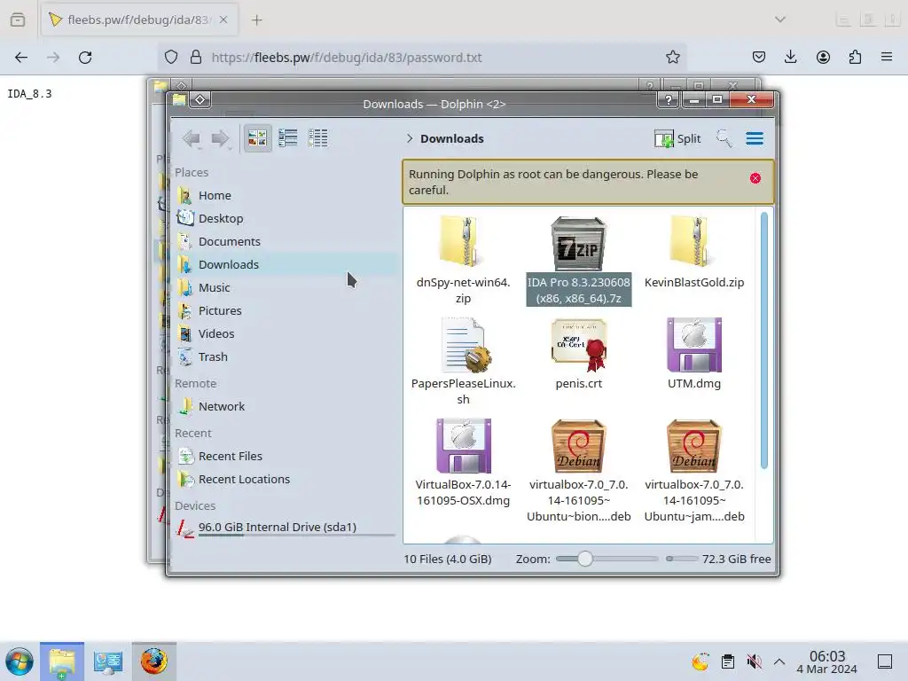
Task: Open Documents in Places panel
Action: point(286,241)
